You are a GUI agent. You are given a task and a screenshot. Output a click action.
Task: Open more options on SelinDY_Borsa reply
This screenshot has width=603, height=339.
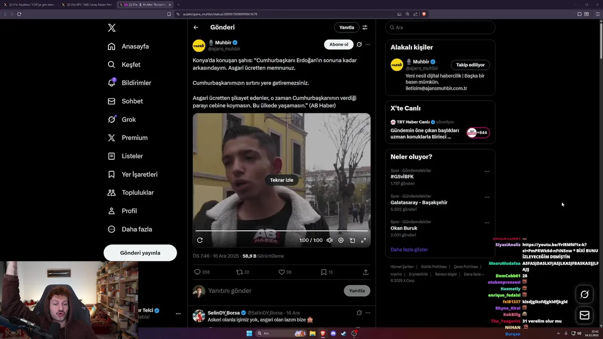click(368, 313)
